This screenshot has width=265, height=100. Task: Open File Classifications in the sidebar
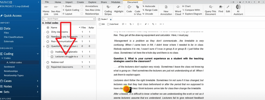[x=13, y=37]
